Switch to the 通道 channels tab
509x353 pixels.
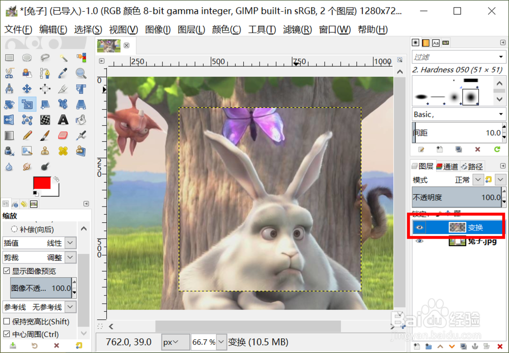pyautogui.click(x=447, y=166)
